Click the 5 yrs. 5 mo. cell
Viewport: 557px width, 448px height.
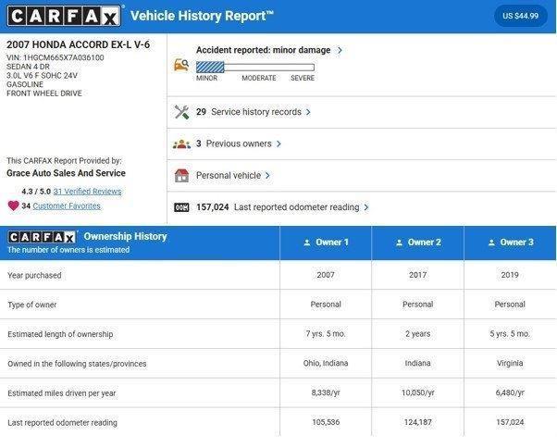point(510,334)
